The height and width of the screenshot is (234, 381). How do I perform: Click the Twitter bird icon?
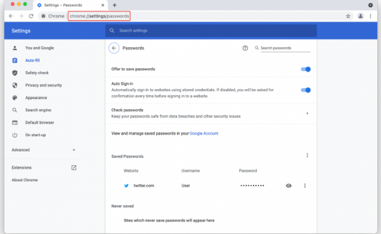[x=126, y=186]
